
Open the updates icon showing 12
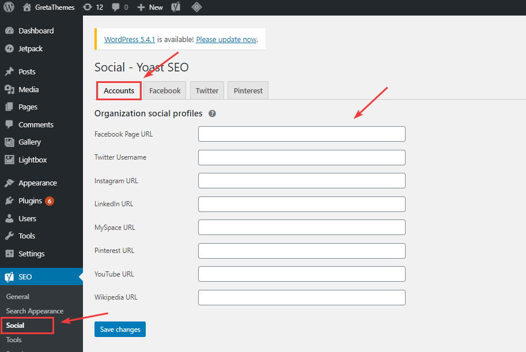click(88, 7)
